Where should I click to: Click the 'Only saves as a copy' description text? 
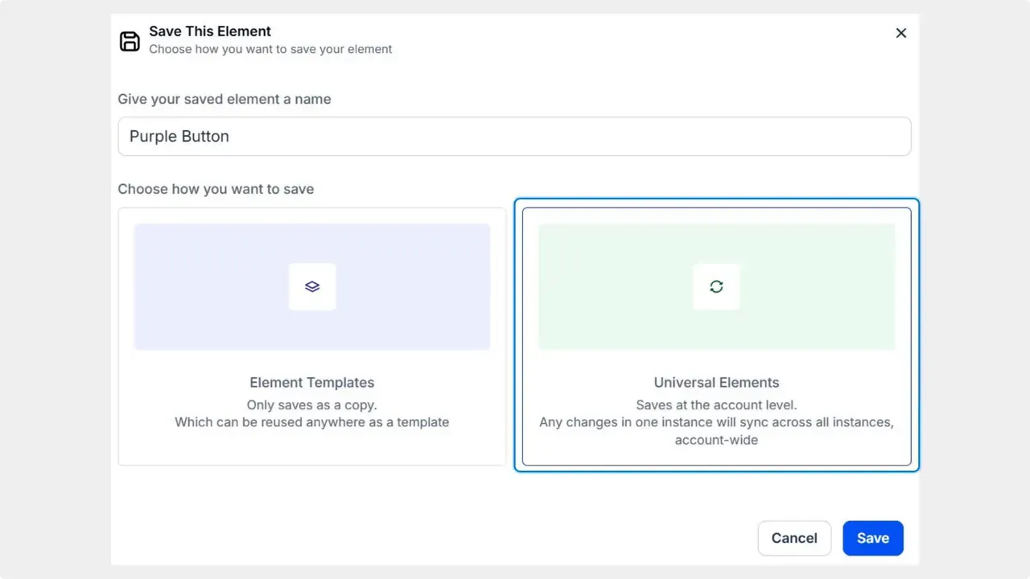(x=312, y=404)
